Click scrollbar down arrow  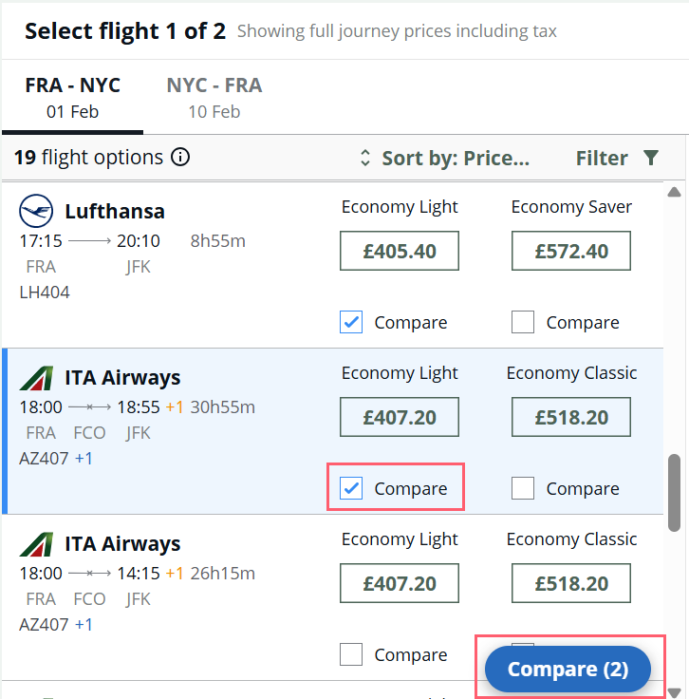[674, 692]
